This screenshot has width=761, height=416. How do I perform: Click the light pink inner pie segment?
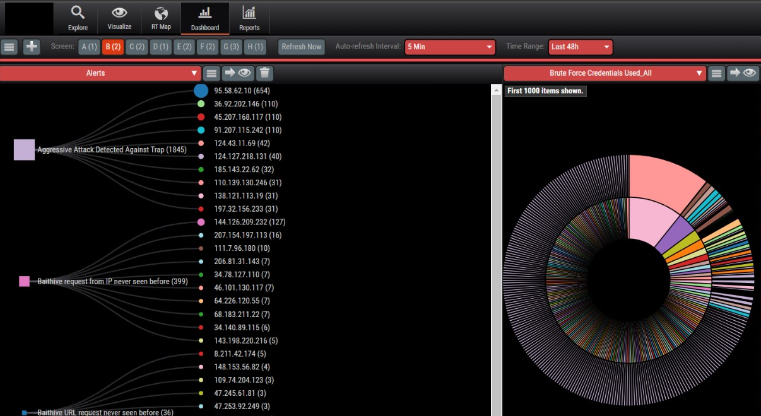point(649,221)
